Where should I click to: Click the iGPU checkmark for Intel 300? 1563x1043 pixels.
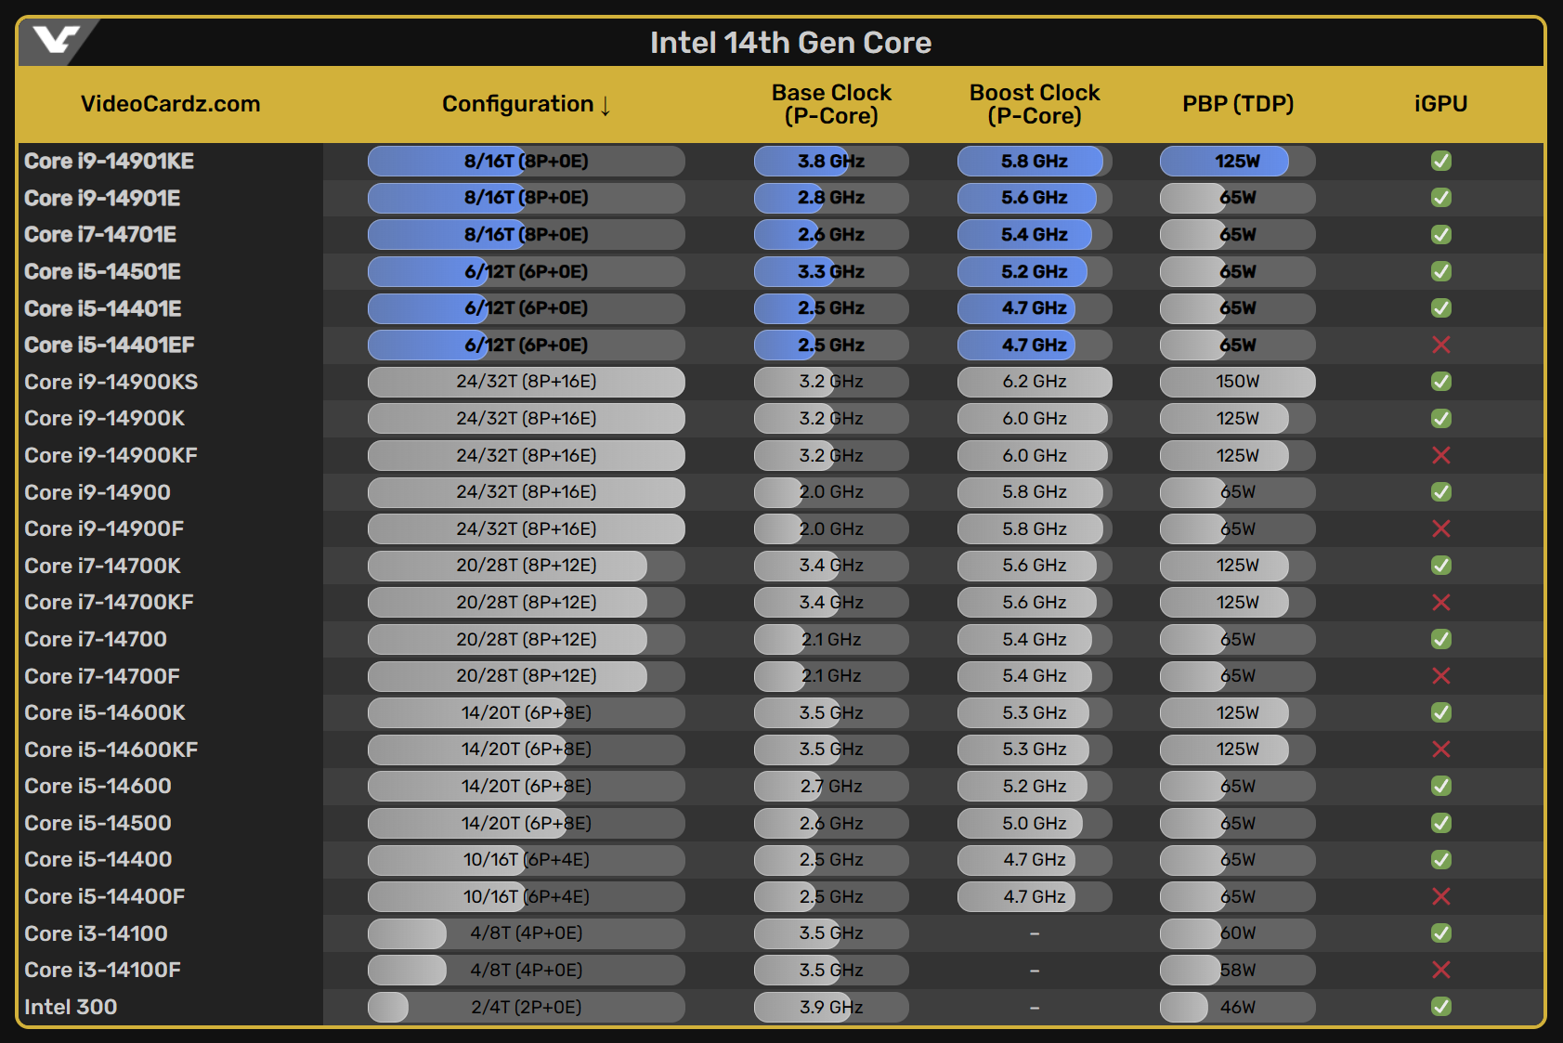(1441, 1006)
